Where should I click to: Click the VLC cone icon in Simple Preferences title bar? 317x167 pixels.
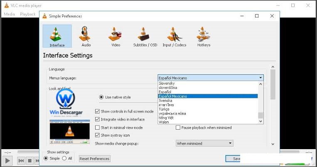click(x=45, y=16)
